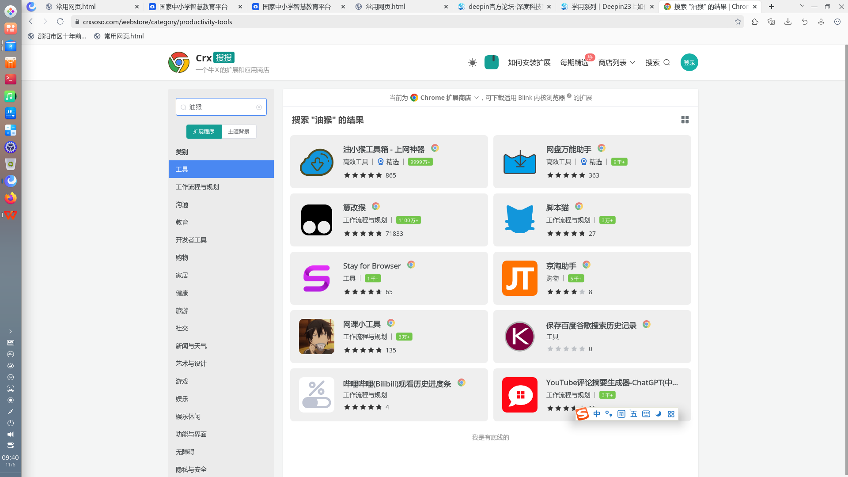The width and height of the screenshot is (848, 477).
Task: Open the Bilibili观看历史进度条 percent icon
Action: [x=317, y=395]
